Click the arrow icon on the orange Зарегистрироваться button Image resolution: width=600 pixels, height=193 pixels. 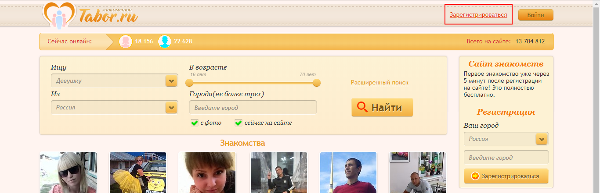[475, 176]
